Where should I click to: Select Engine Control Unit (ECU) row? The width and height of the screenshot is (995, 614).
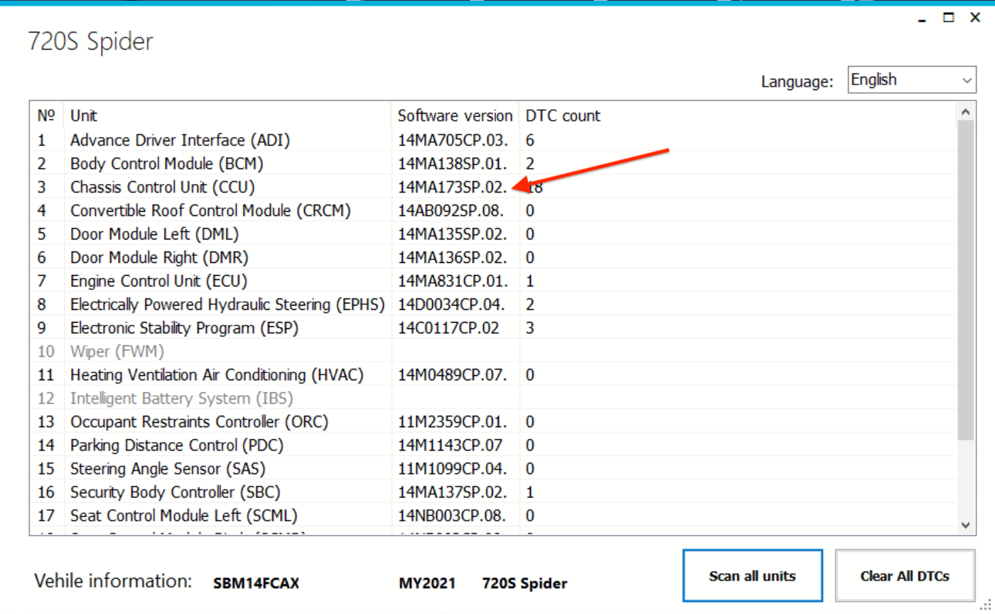pyautogui.click(x=158, y=281)
